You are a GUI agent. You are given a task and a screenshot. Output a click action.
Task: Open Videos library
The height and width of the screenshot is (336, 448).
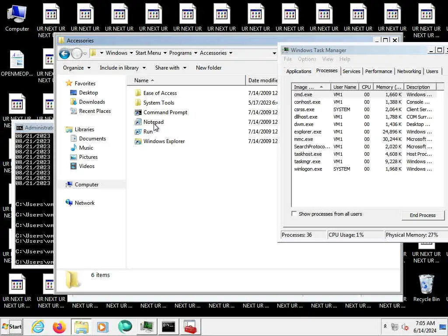click(83, 166)
